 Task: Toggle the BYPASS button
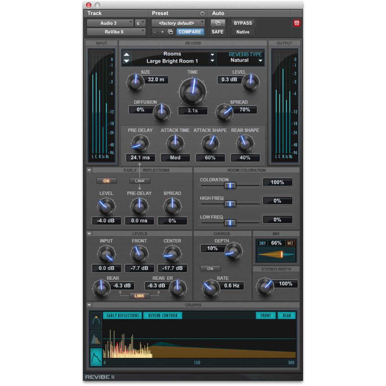click(243, 23)
